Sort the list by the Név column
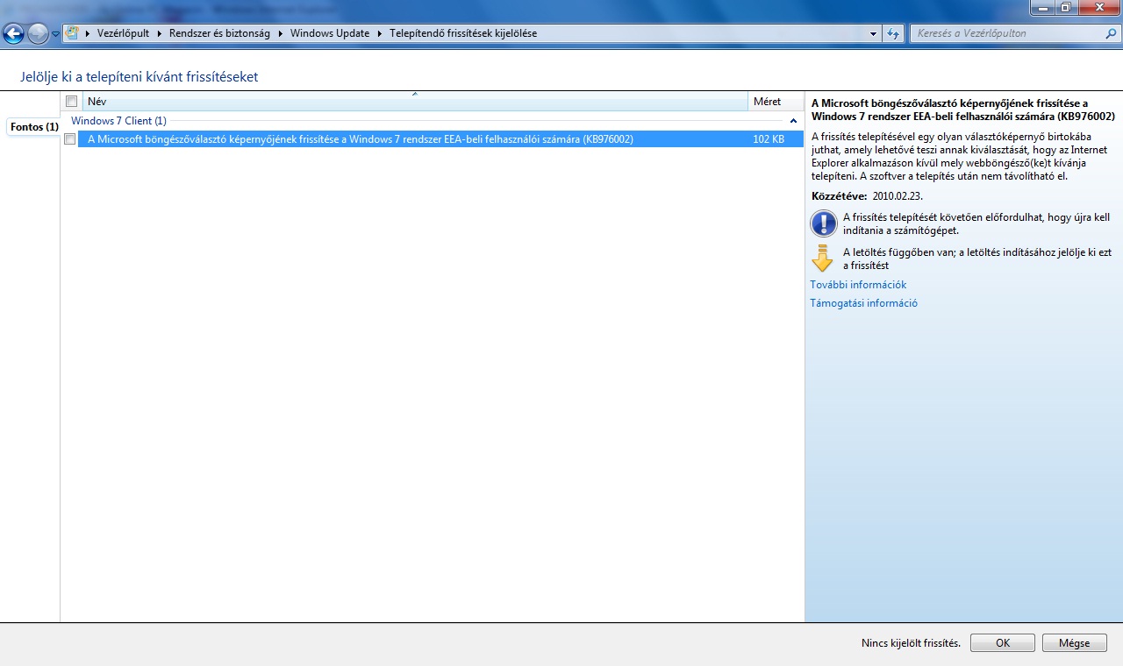The width and height of the screenshot is (1123, 666). point(414,102)
